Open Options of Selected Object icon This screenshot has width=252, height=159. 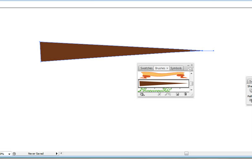[x=168, y=94]
